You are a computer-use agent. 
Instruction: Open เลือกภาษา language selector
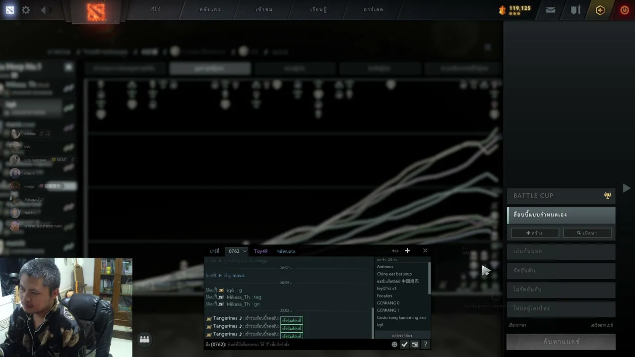pyautogui.click(x=517, y=325)
